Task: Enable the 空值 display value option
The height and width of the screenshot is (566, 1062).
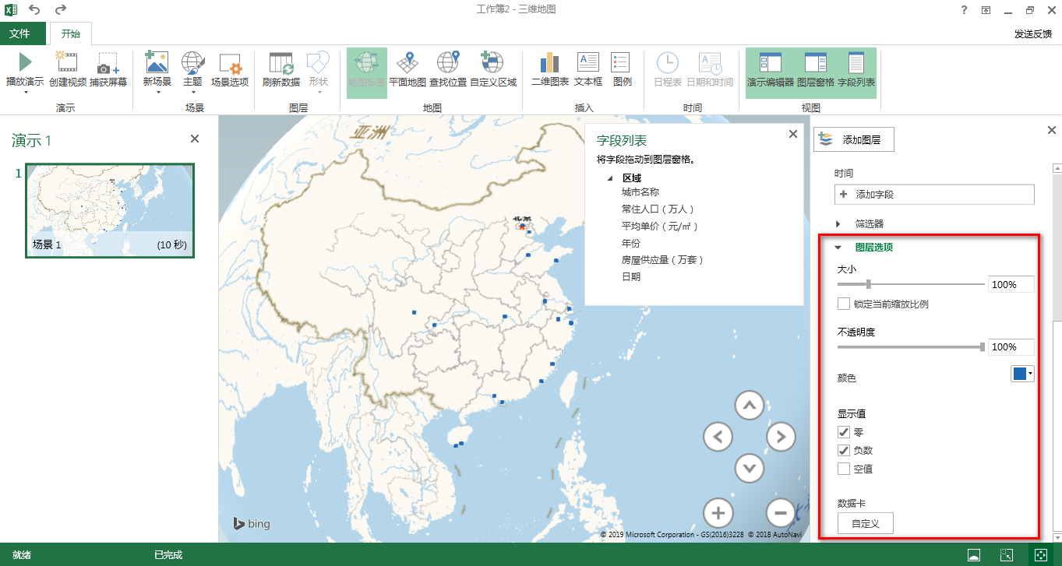Action: (x=844, y=468)
